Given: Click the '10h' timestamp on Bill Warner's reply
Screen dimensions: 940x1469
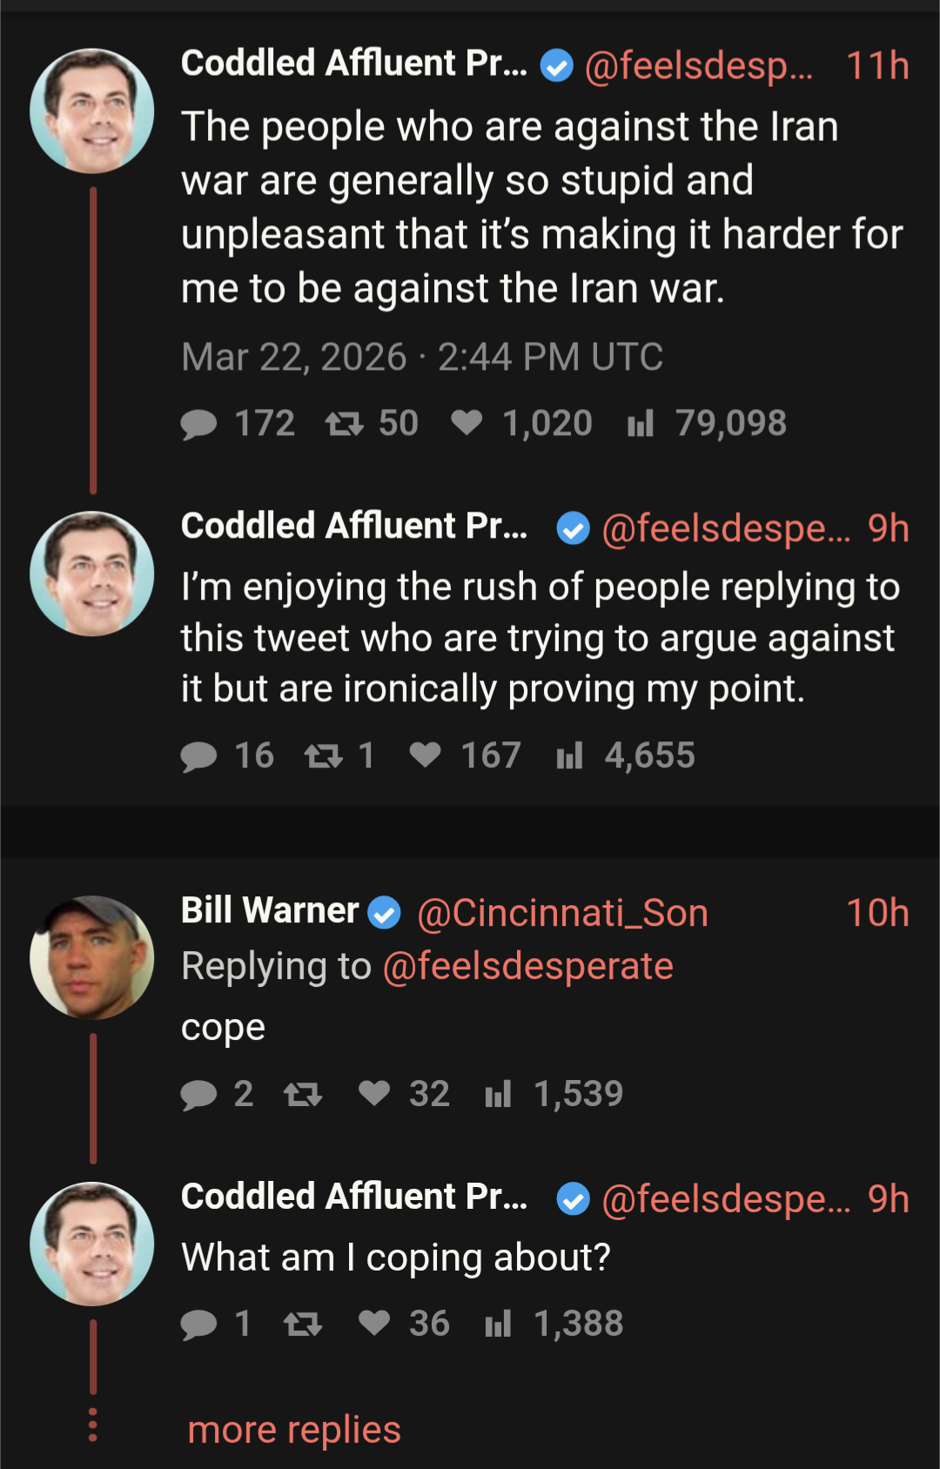Looking at the screenshot, I should 877,913.
